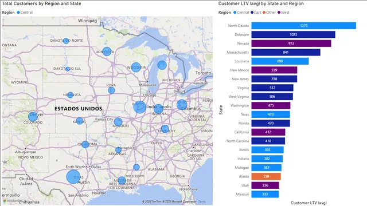
Task: Click the Virginia bar showing 512
Action: (x=272, y=88)
